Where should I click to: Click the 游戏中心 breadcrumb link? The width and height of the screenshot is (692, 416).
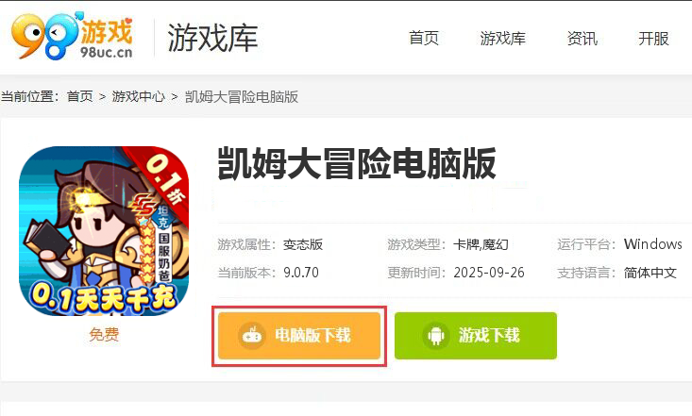tap(139, 96)
